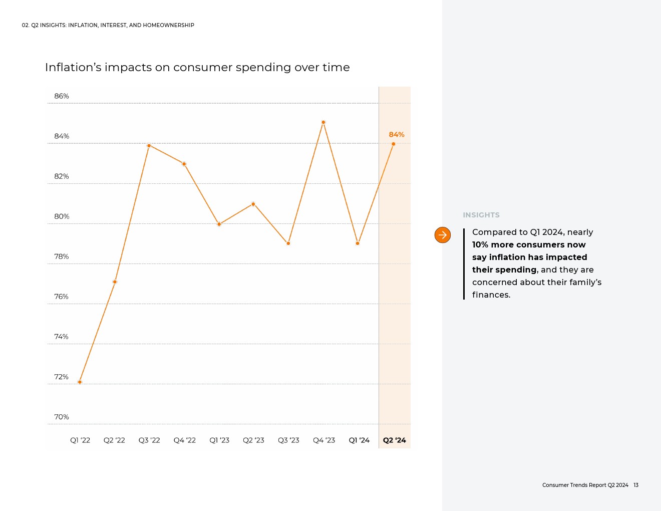Click the section header '02. Q2 INSIGHTS'
Viewport: 661px width, 511px height.
tap(108, 25)
